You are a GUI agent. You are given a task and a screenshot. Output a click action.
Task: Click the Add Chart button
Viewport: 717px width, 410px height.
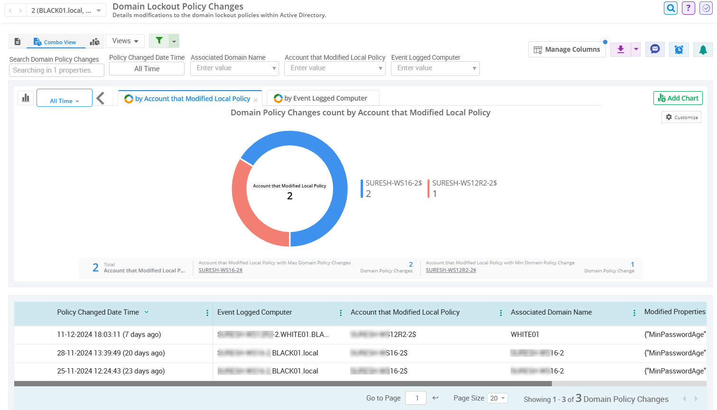pyautogui.click(x=678, y=98)
